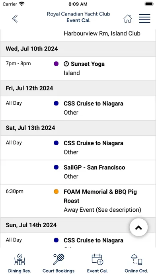Tap the back arrow icon
Screen dimensions: 156x277
(x=15, y=19)
